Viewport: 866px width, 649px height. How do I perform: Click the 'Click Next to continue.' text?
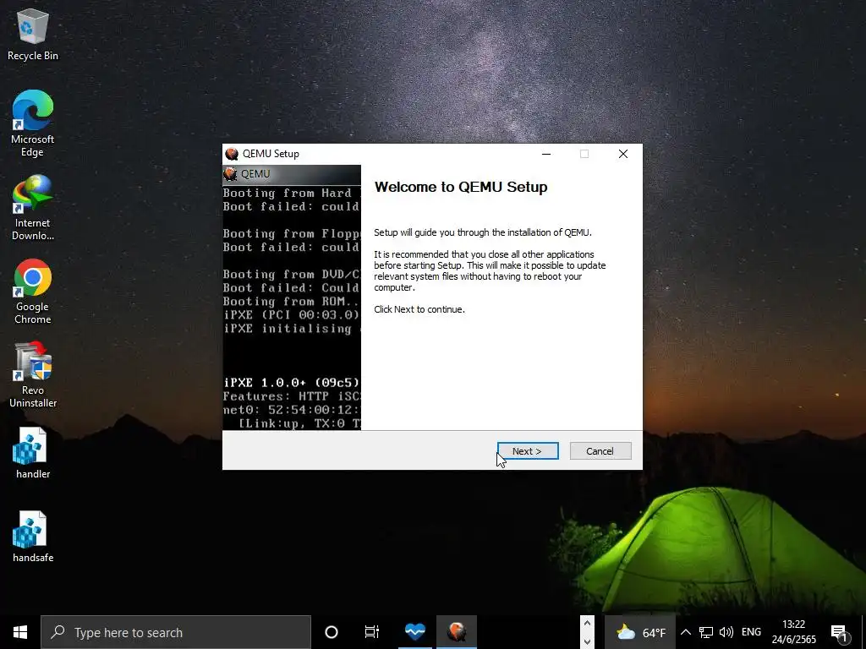point(419,309)
